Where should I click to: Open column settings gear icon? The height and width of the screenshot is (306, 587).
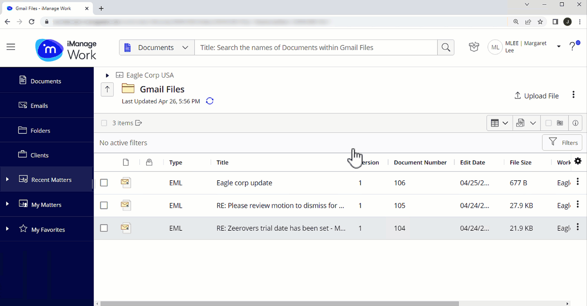pyautogui.click(x=578, y=161)
